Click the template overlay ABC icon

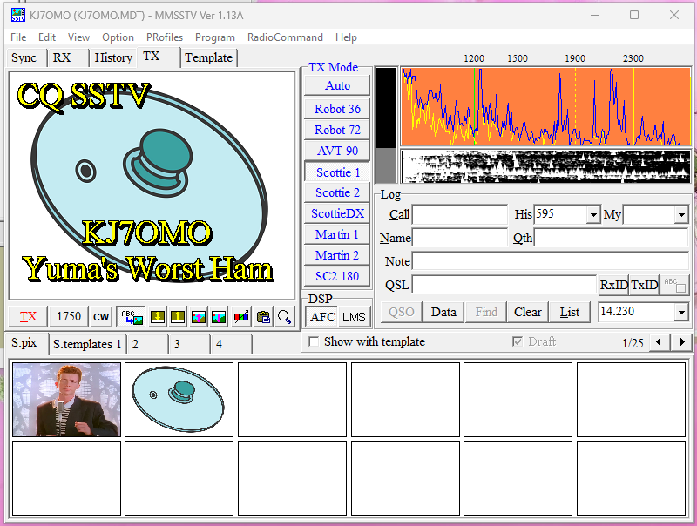click(132, 317)
